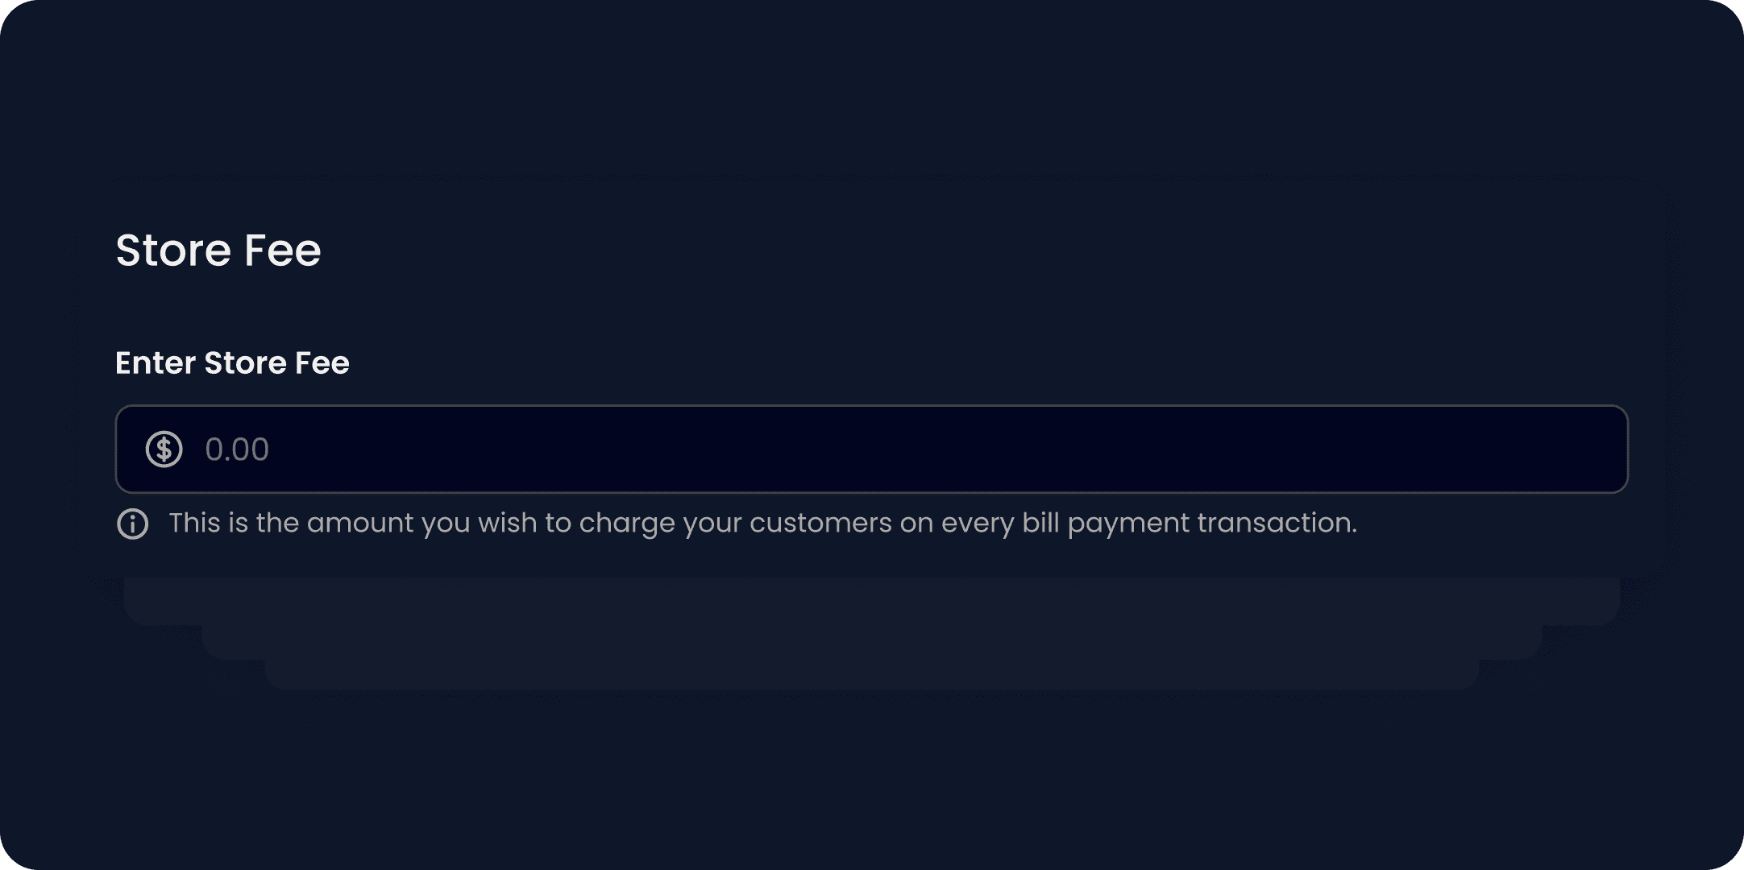The height and width of the screenshot is (870, 1744).
Task: Click the middle of the store fee textbox
Action: point(870,449)
